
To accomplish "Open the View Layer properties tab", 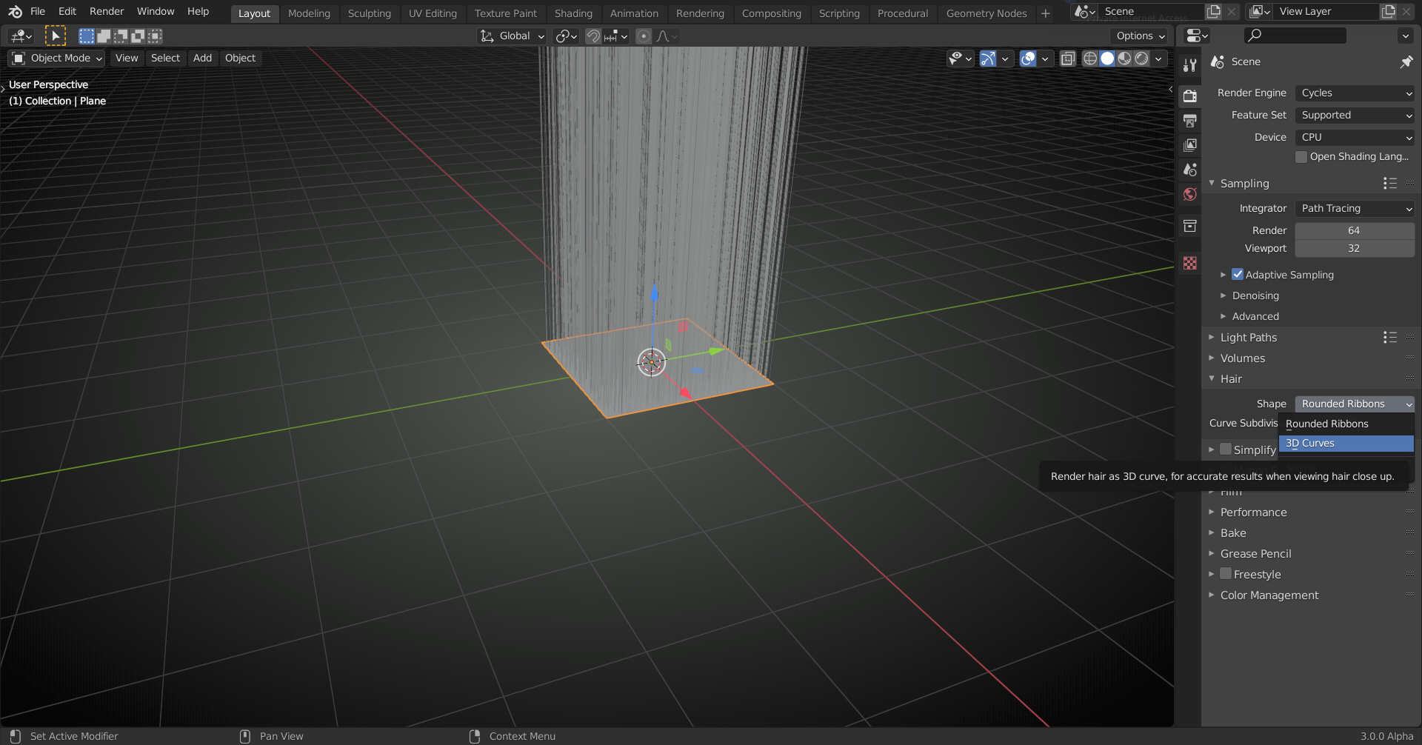I will point(1190,145).
